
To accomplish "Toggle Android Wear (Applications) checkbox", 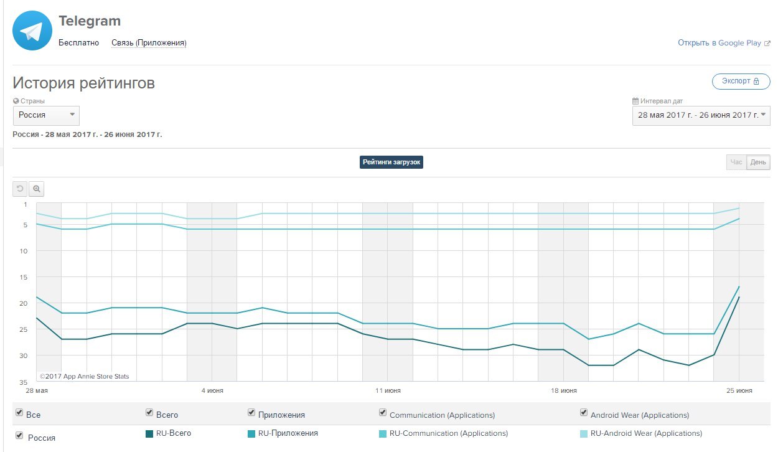I will pos(583,412).
